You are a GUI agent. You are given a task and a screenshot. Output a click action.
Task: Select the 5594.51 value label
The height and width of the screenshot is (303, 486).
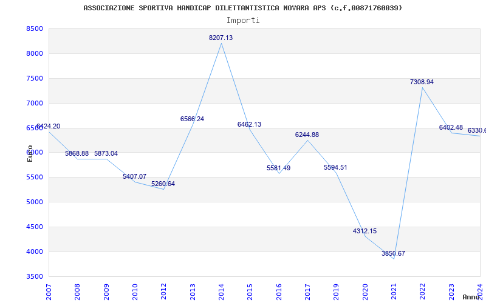coord(336,167)
